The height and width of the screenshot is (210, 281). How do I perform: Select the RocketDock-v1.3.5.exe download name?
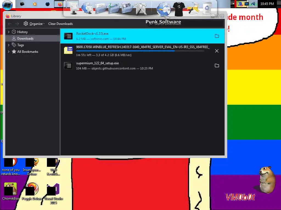(x=92, y=34)
